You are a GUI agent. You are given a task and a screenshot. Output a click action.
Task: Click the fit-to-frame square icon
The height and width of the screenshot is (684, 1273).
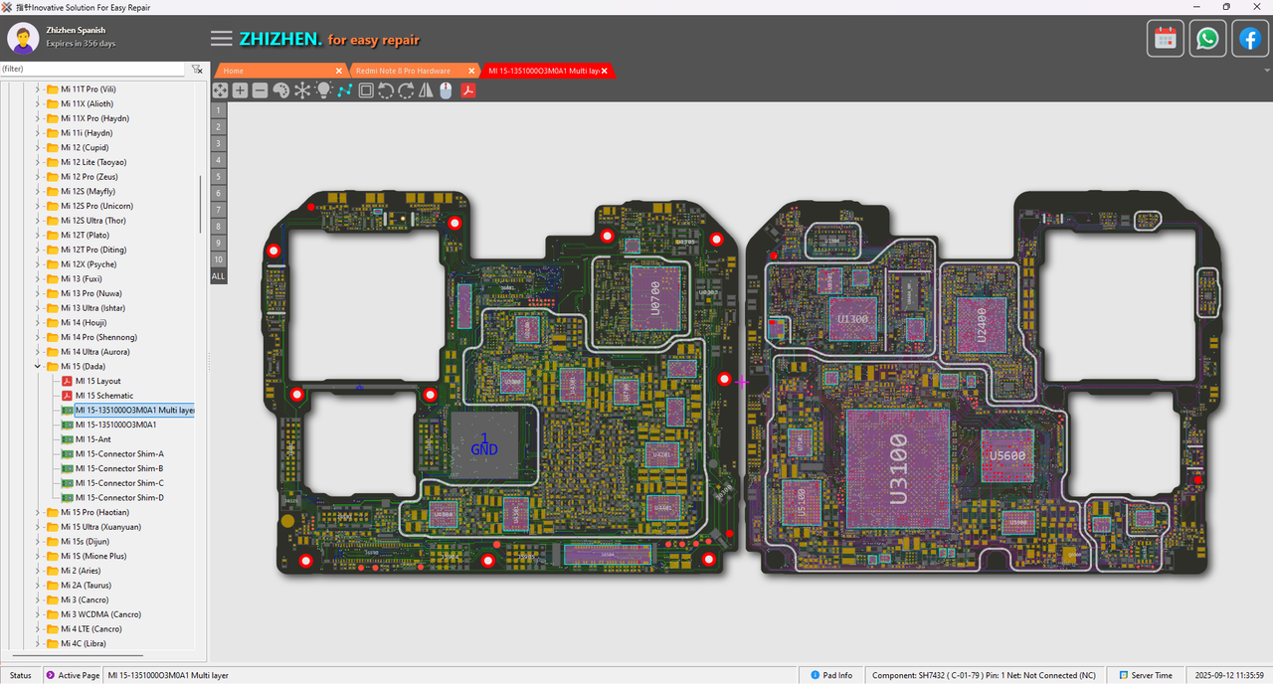pyautogui.click(x=366, y=90)
